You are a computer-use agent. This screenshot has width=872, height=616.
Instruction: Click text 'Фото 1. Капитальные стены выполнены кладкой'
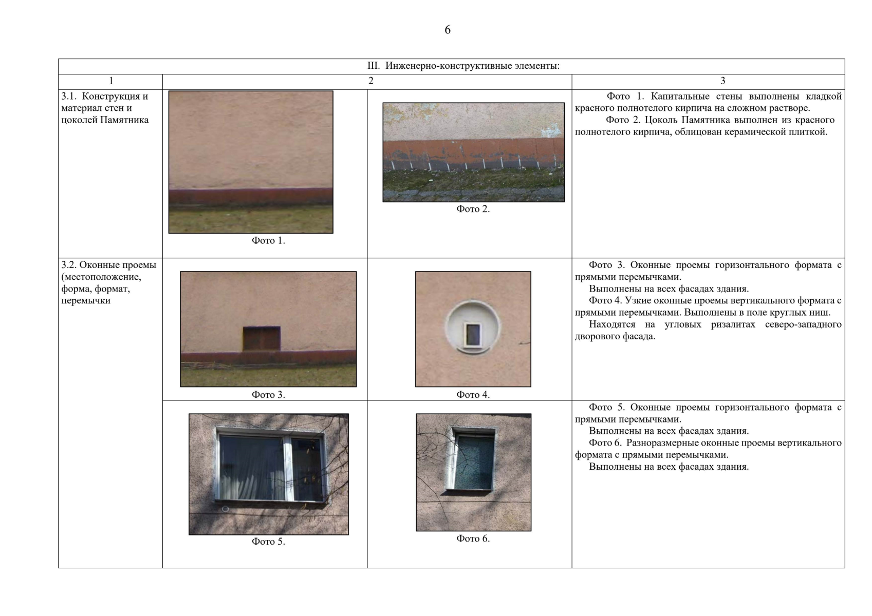pos(724,96)
